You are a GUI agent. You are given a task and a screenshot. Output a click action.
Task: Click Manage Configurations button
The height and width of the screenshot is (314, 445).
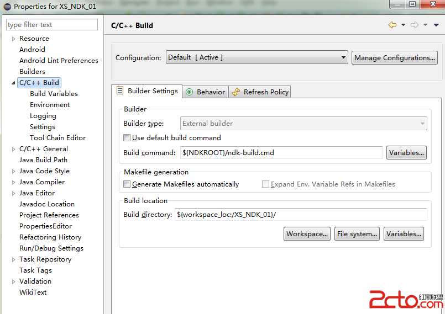click(395, 58)
